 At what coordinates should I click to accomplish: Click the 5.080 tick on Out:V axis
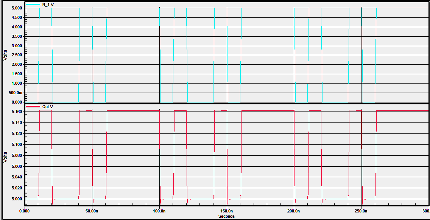17,155
